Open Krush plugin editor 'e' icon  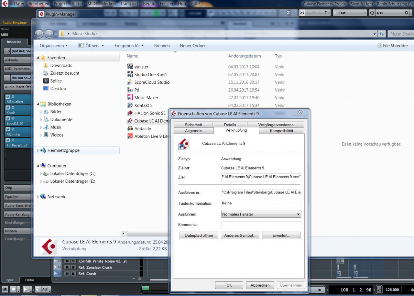click(13, 107)
